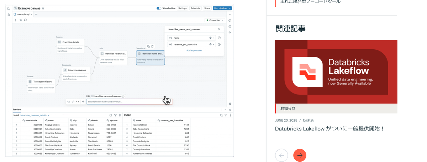Close the example.sql tab
Screen dimensions: 427x162
tap(31, 15)
